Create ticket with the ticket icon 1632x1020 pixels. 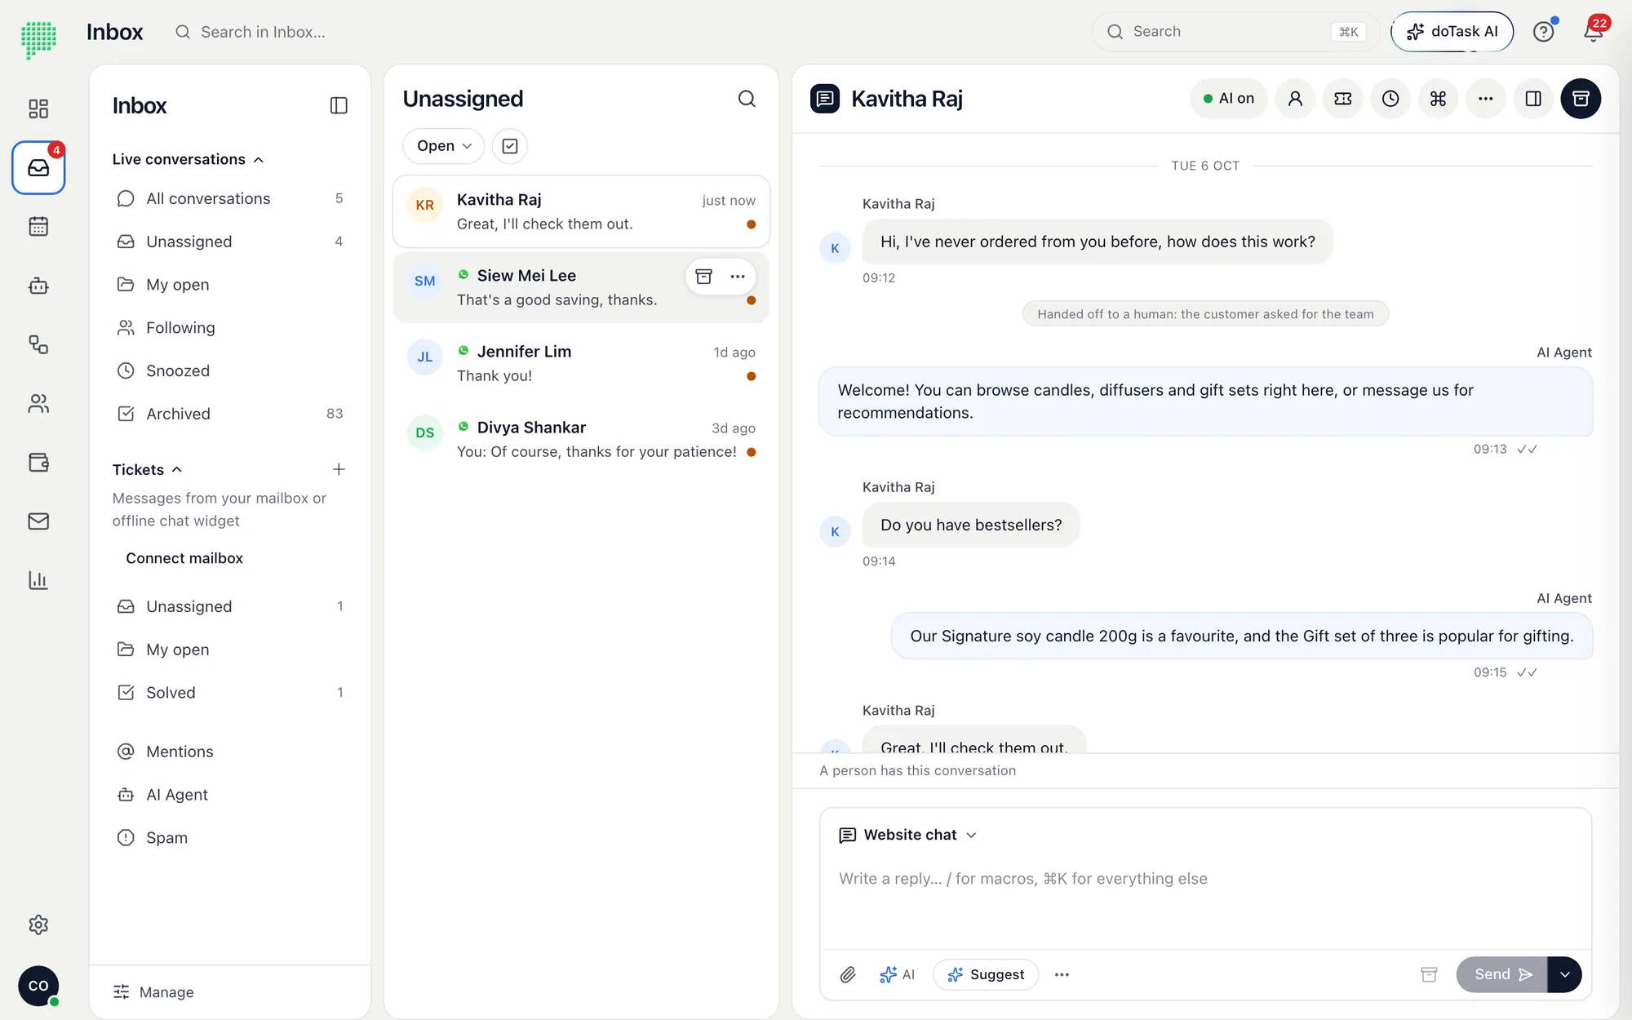click(1343, 99)
